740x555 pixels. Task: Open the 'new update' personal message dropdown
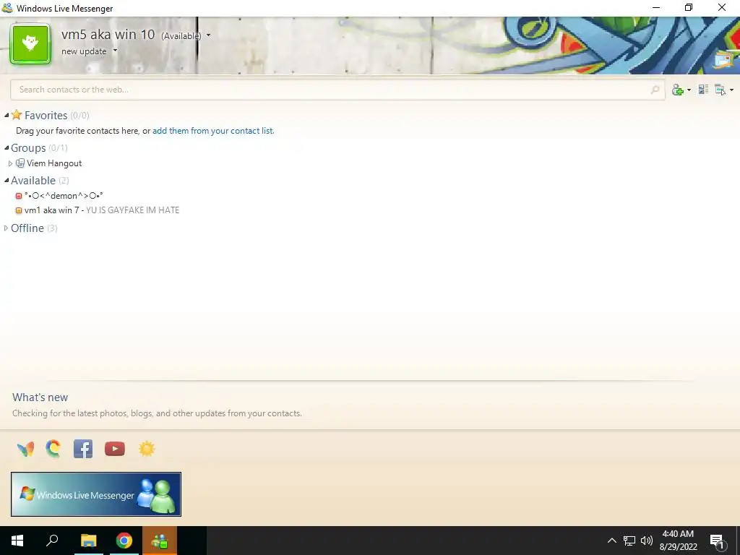click(115, 51)
